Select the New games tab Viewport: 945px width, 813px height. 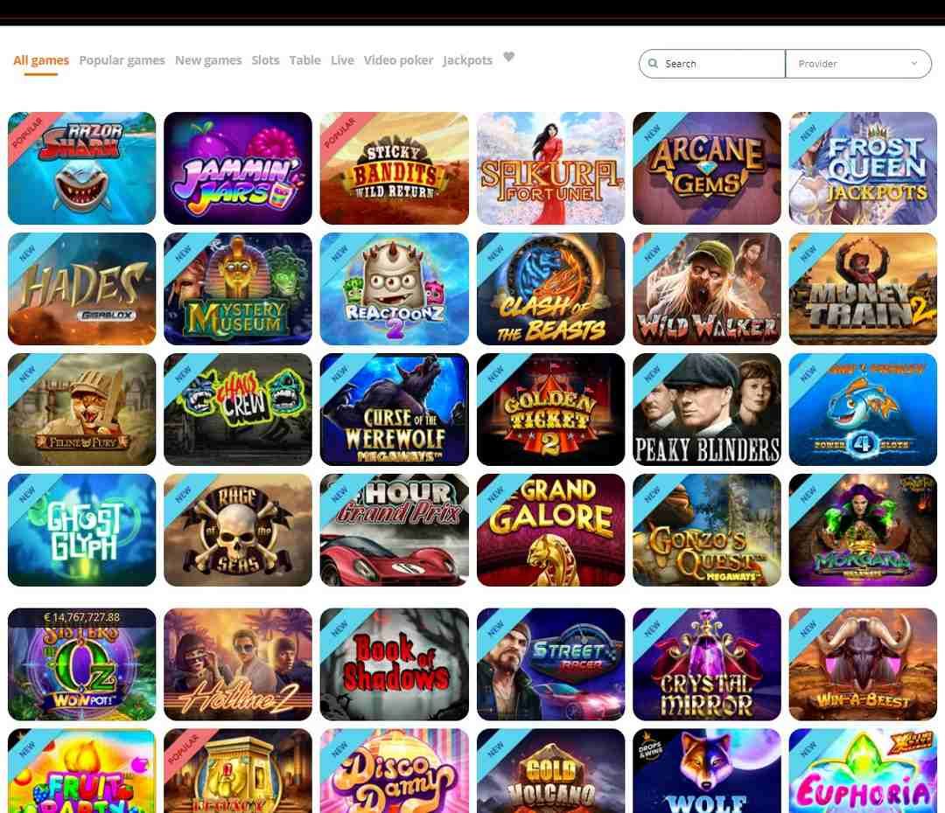tap(208, 60)
